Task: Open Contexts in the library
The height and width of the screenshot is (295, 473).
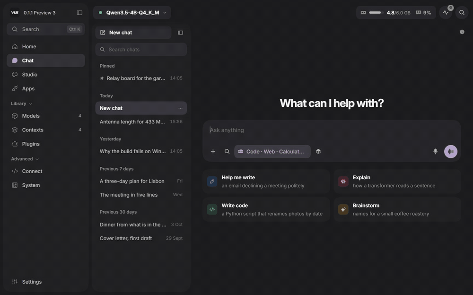Action: point(46,130)
